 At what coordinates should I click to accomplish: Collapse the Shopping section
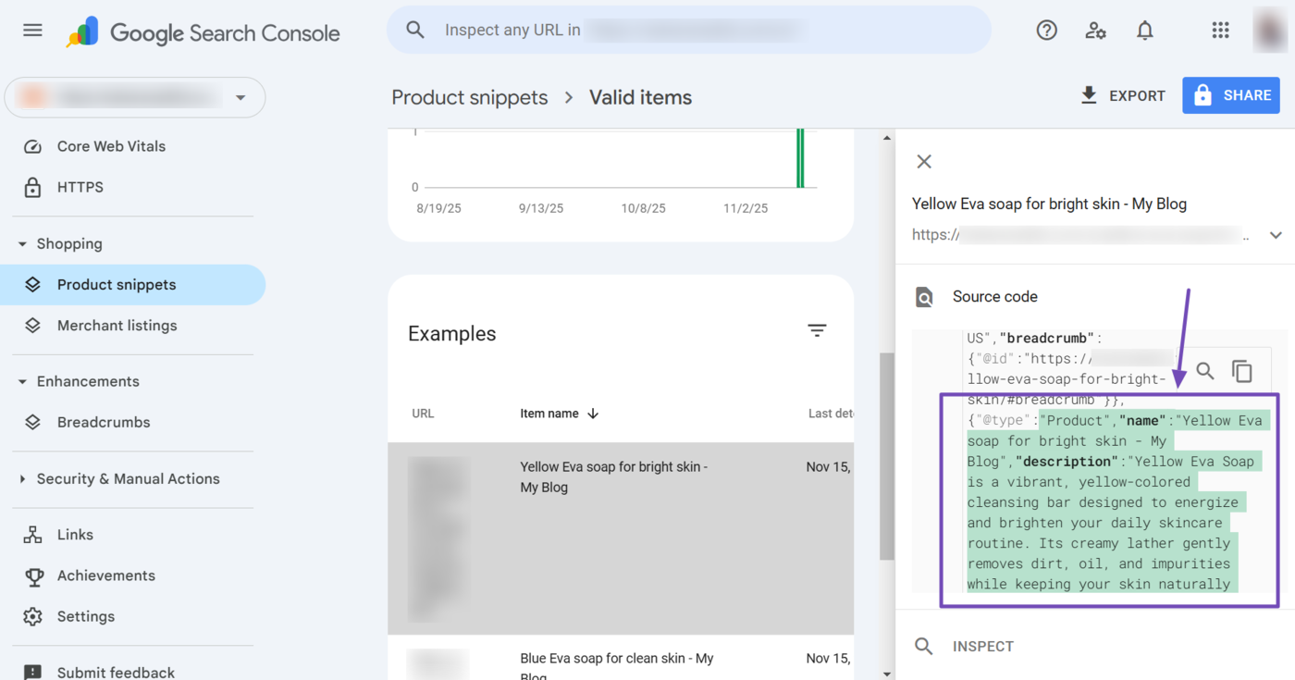(21, 243)
